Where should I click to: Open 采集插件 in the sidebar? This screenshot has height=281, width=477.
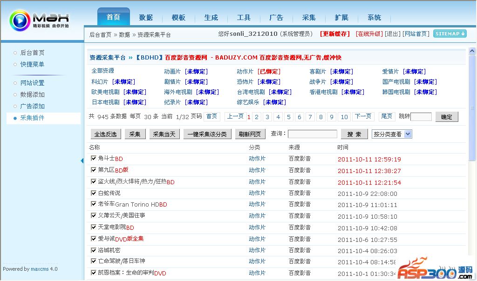coord(32,118)
